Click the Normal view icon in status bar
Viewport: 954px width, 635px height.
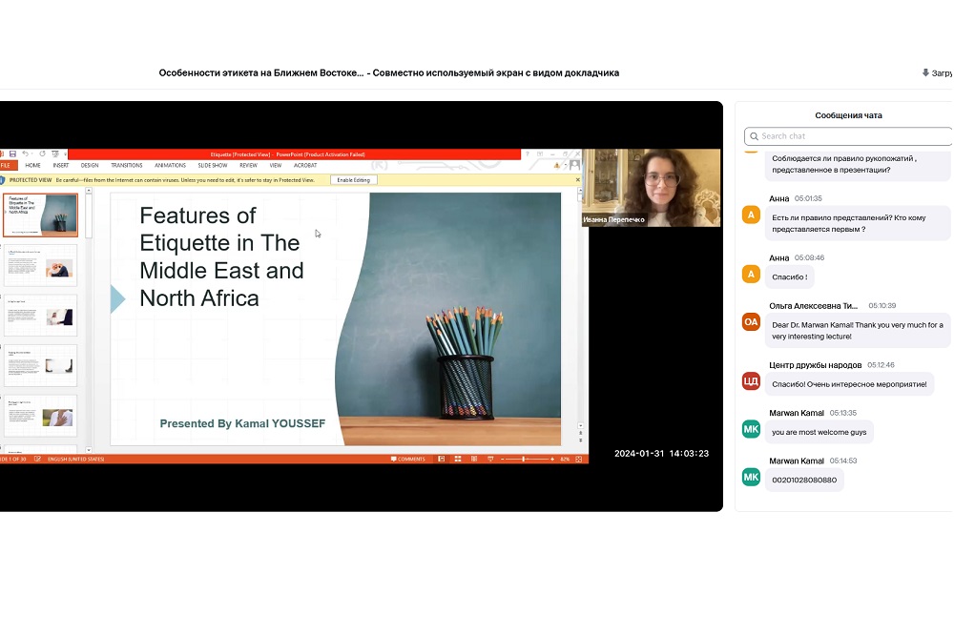[x=443, y=459]
